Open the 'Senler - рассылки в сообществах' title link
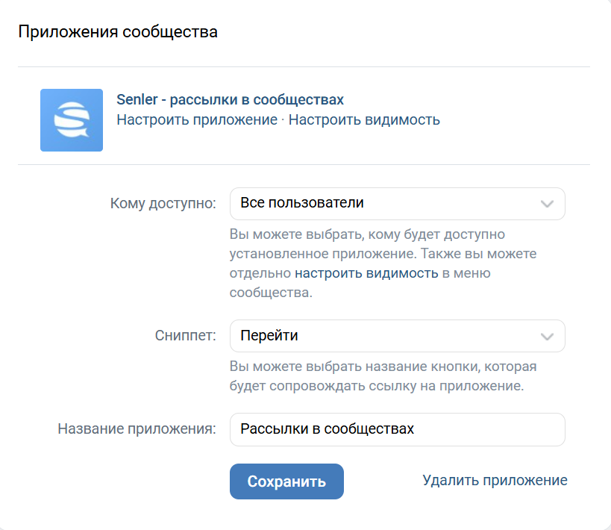611x530 pixels. click(x=231, y=100)
